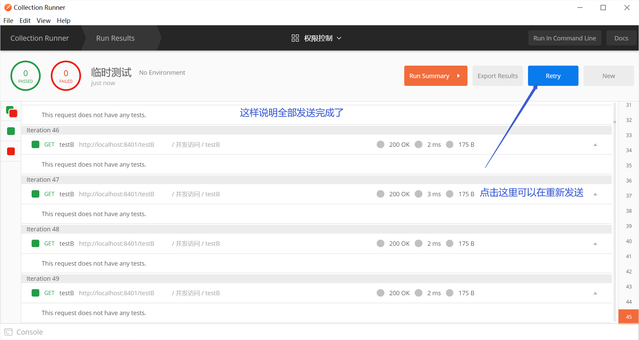Image resolution: width=639 pixels, height=340 pixels.
Task: Click the 0 FAILED red circle indicator
Action: (x=66, y=75)
